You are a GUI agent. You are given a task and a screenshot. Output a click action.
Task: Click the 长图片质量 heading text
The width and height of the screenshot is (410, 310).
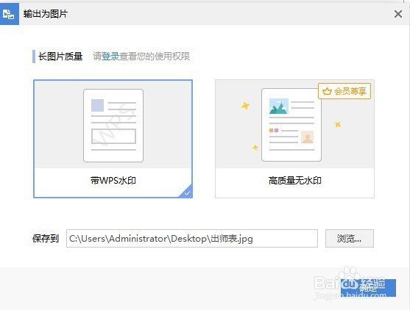tap(60, 57)
